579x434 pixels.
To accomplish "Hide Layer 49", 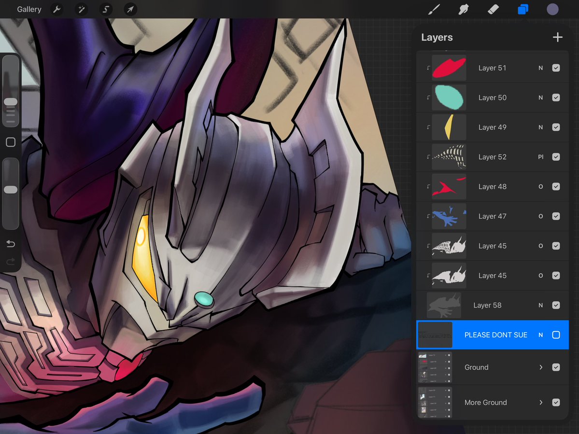I will click(556, 127).
